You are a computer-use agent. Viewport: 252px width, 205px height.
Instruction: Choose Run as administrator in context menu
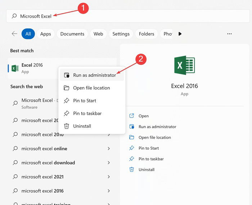point(92,75)
